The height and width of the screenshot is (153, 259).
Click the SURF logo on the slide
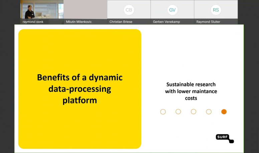(x=225, y=138)
